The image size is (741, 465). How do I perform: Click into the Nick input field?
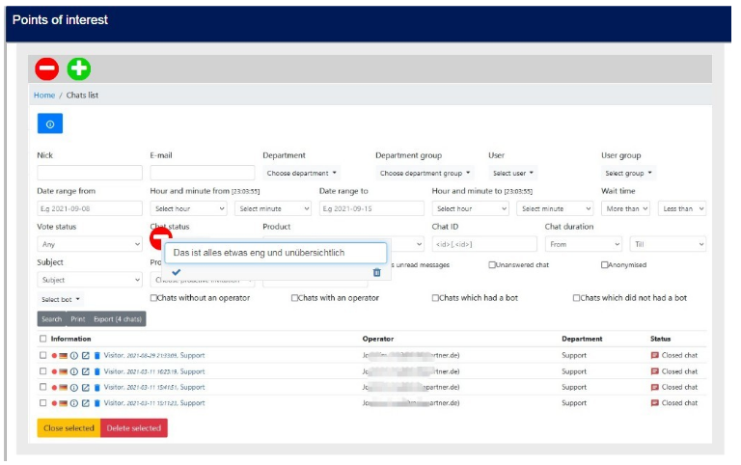pyautogui.click(x=90, y=173)
